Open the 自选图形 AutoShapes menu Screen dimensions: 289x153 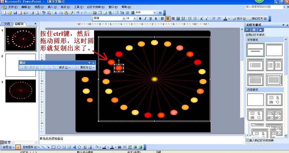31,147
